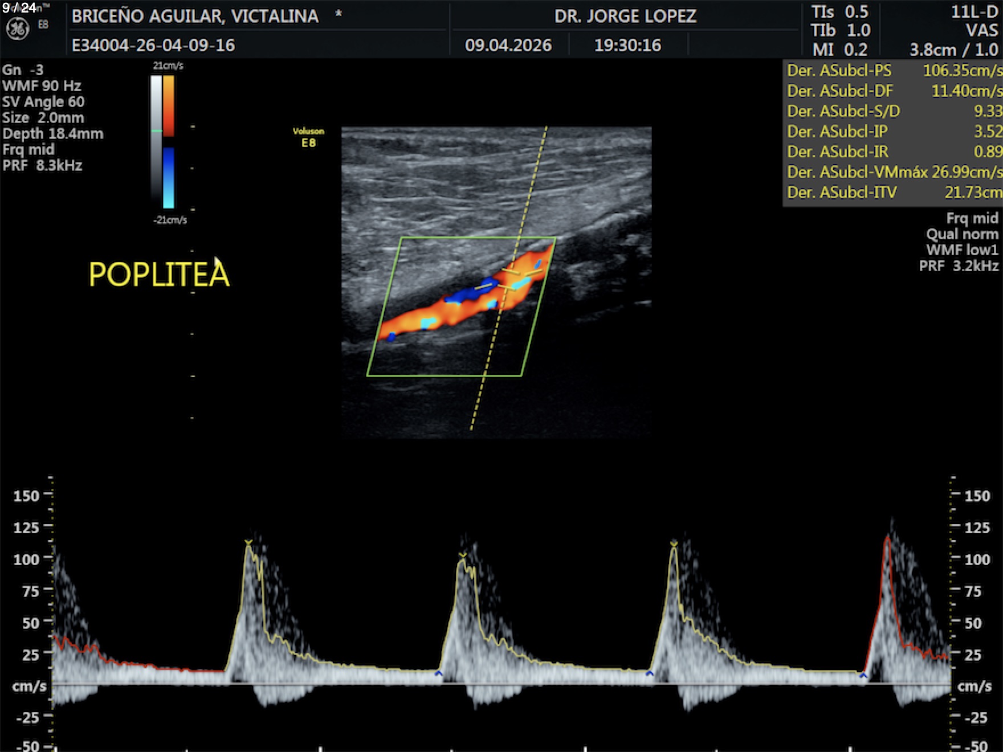Click the patient name BRICEÑO AGUILAR, VICTALINA

tap(195, 16)
